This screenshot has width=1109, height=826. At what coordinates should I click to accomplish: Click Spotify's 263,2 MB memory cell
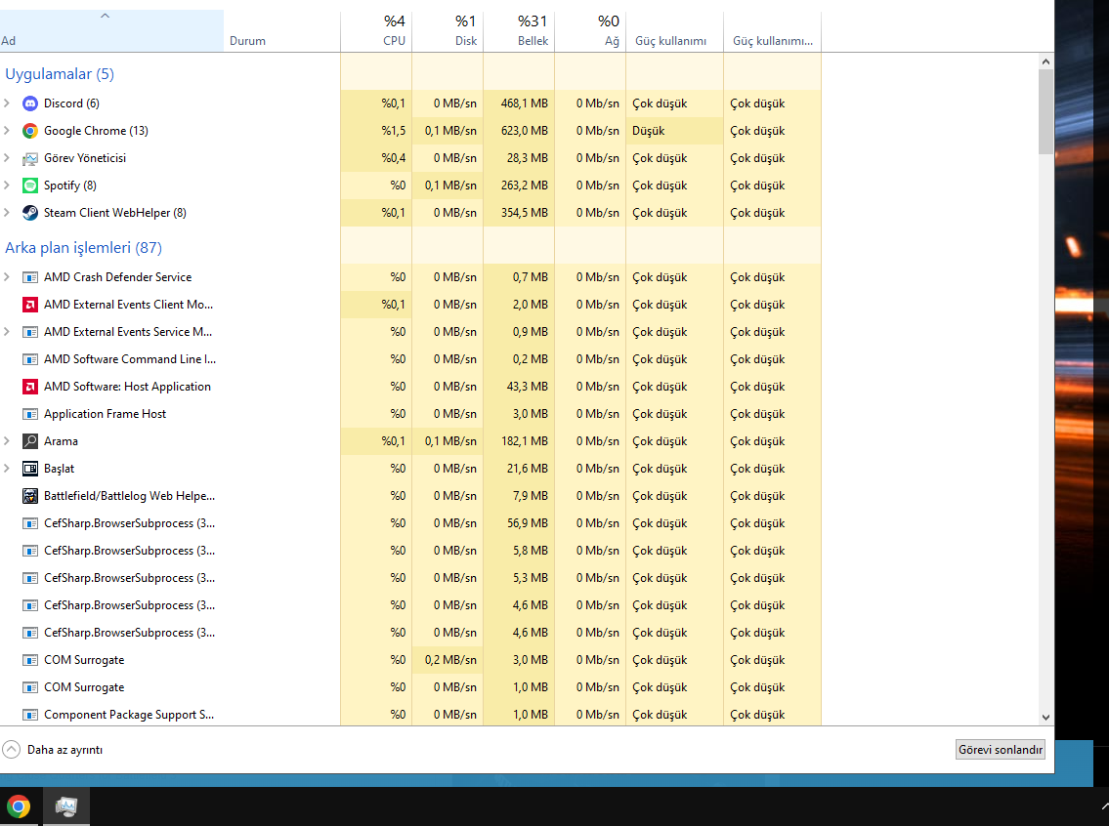(519, 186)
